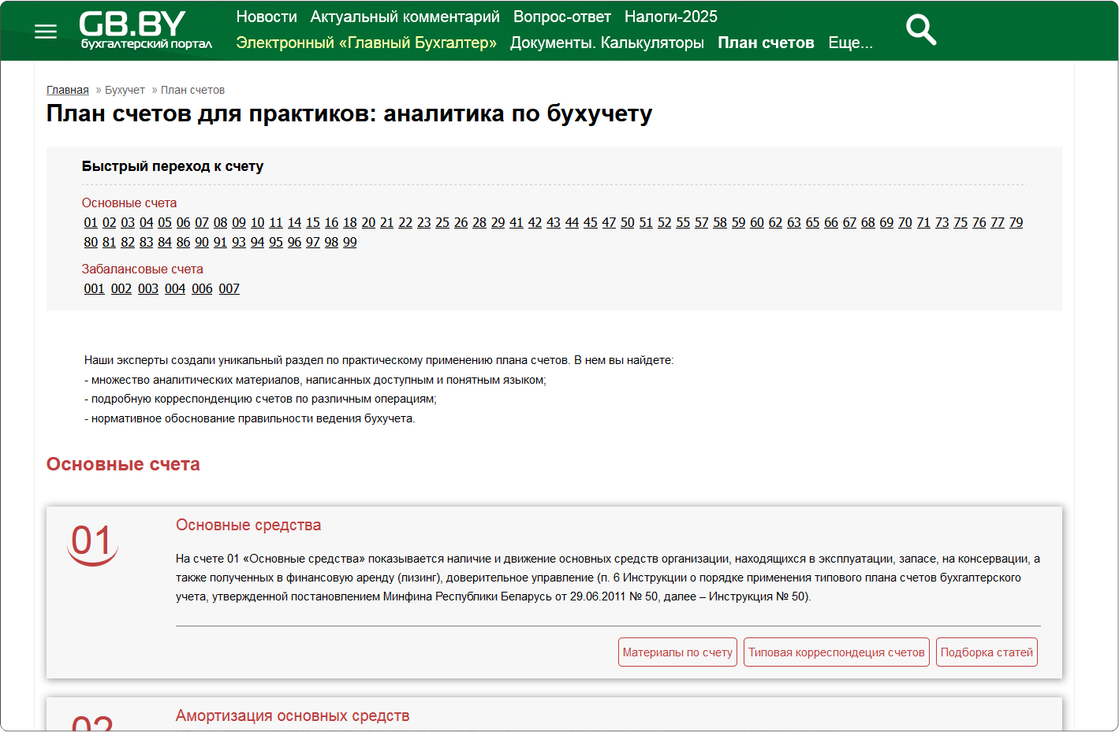Jump to account 10 quick link
The height and width of the screenshot is (732, 1119).
pyautogui.click(x=257, y=223)
